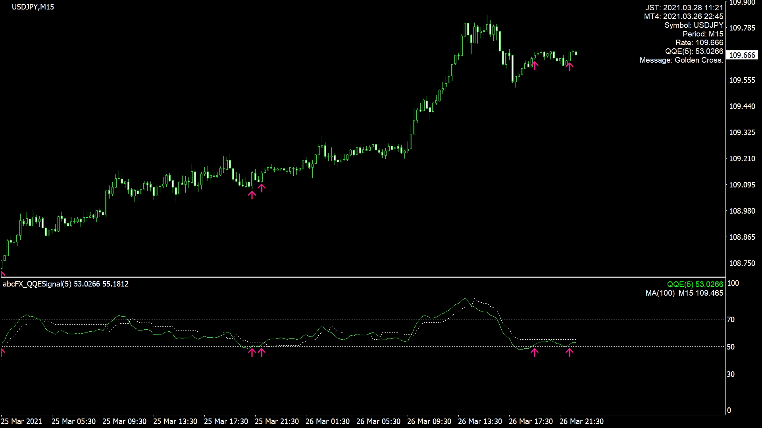Viewport: 762px width, 428px height.
Task: Select the upper-right pink arrow of the 25 Mar pair in the price chart
Action: point(261,187)
